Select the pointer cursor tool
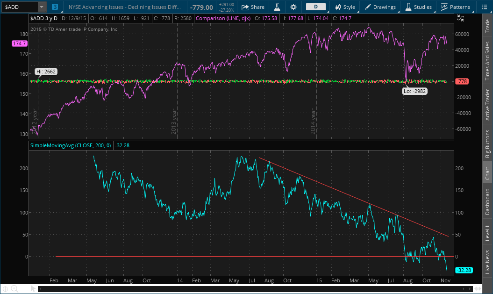This screenshot has height=294, width=493. 33,288
